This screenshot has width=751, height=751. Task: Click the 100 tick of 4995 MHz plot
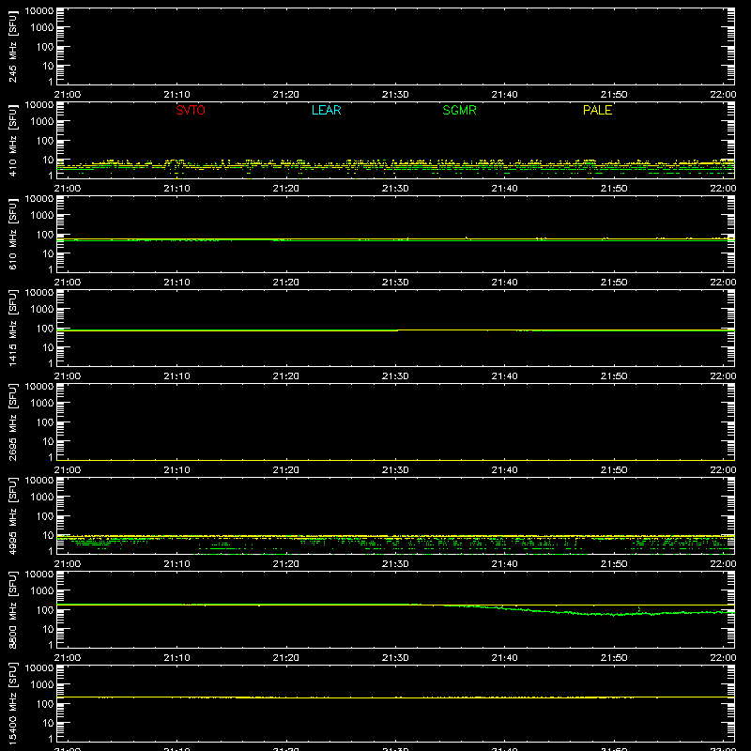click(x=45, y=516)
